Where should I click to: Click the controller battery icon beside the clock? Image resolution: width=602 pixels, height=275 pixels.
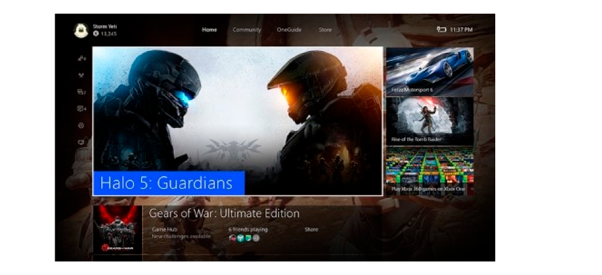(441, 30)
